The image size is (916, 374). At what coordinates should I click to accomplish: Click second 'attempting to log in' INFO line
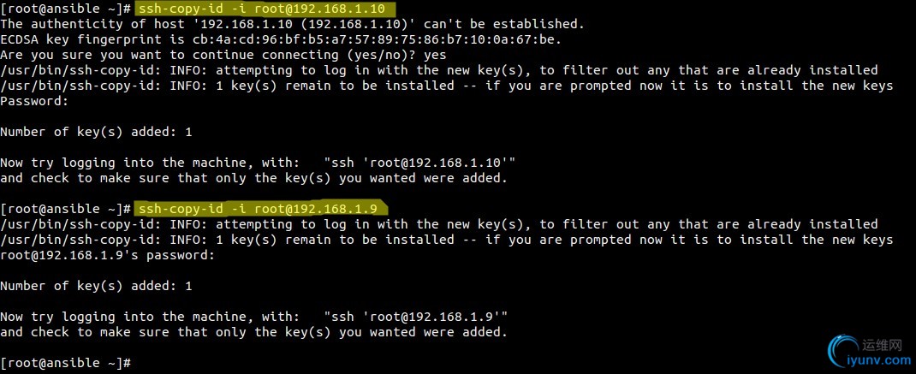point(438,224)
